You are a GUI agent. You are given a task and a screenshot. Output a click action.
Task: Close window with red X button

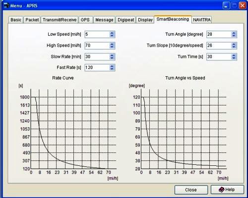(243, 6)
